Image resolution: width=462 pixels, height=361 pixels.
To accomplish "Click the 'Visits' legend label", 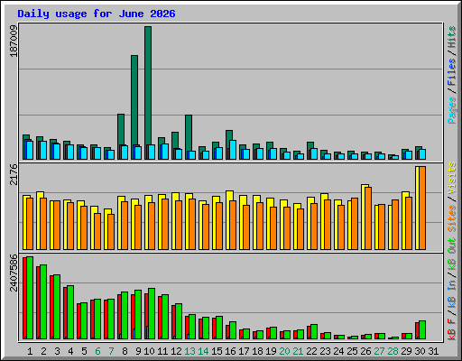I will click(452, 178).
